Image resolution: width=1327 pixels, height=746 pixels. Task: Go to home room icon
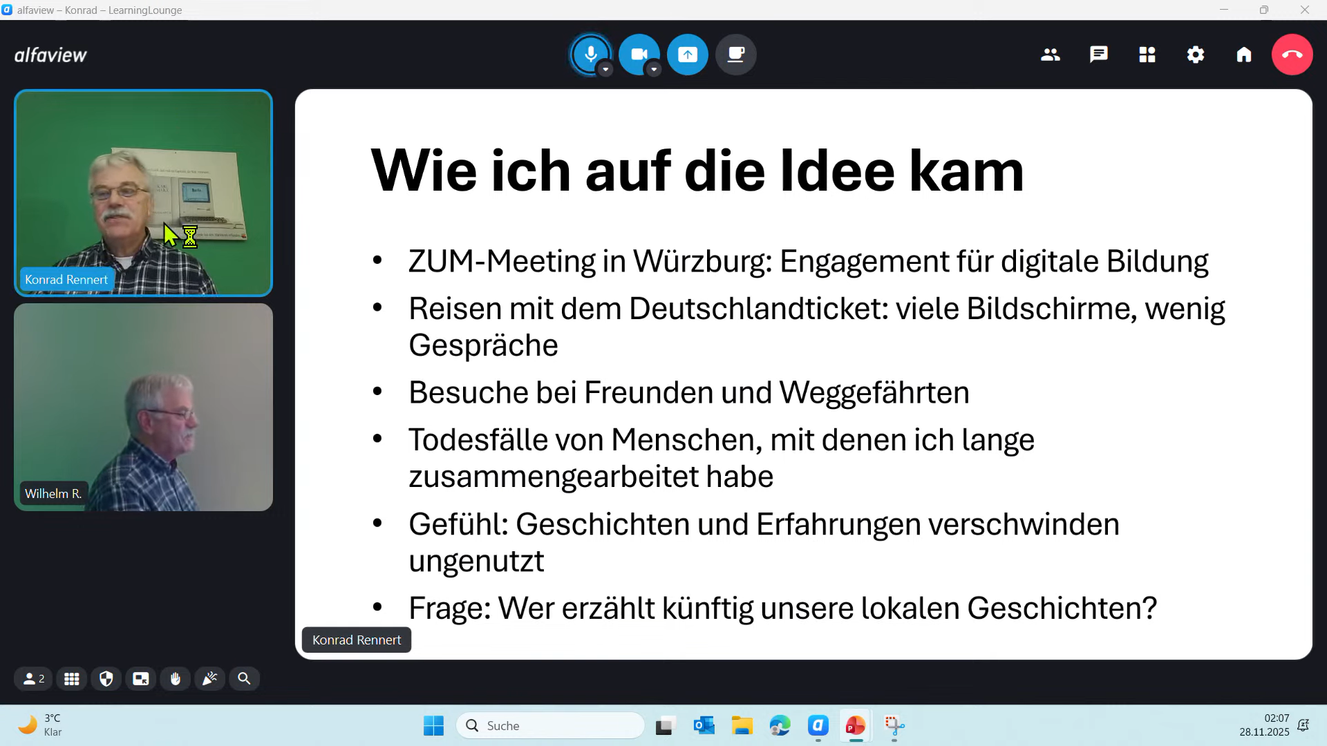[x=1243, y=55]
